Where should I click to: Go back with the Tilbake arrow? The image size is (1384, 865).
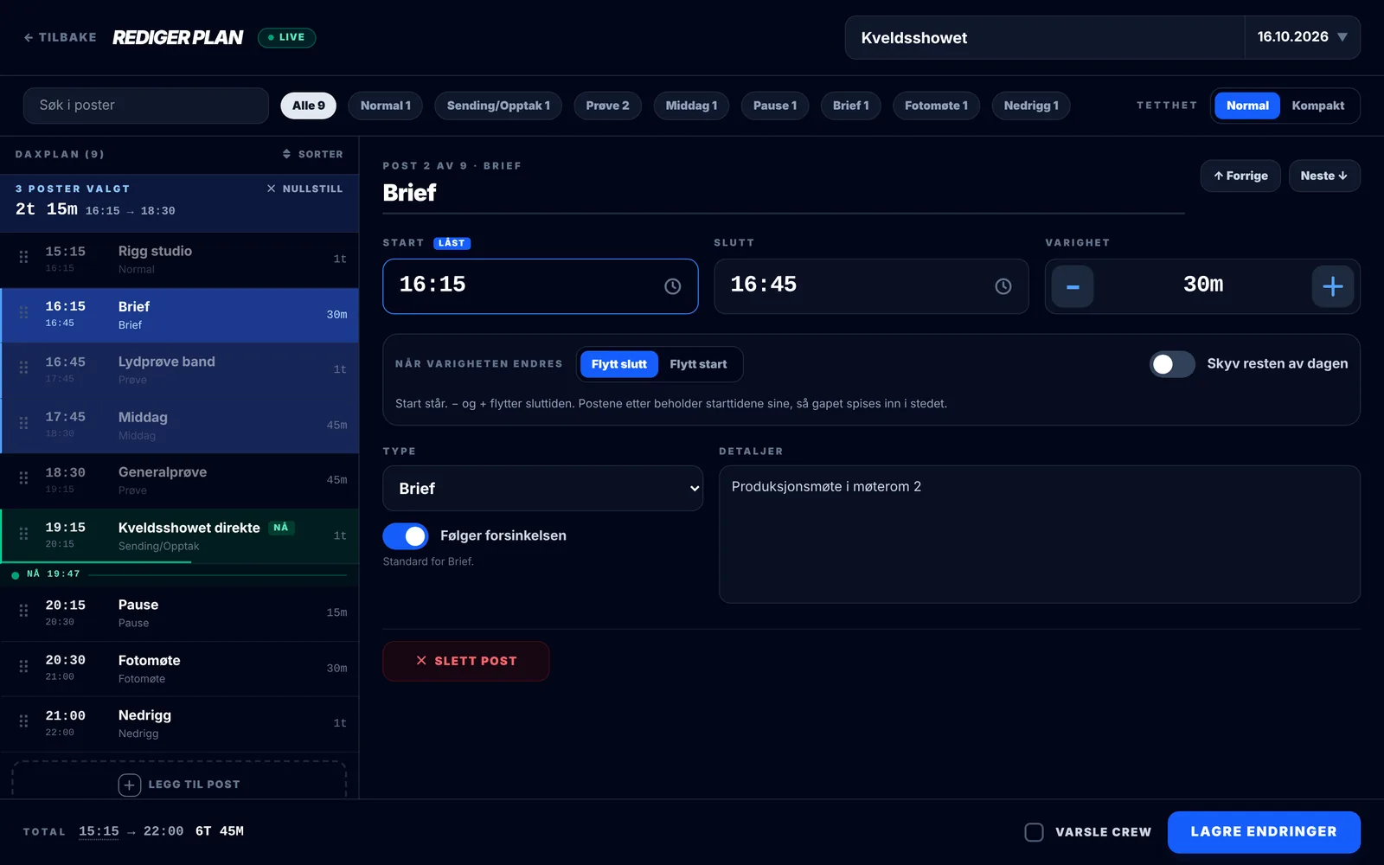click(x=60, y=37)
